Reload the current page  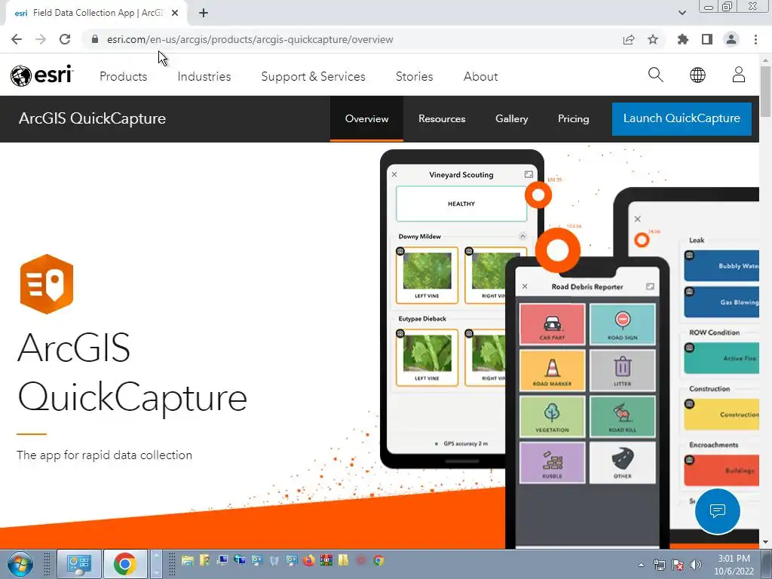[65, 39]
